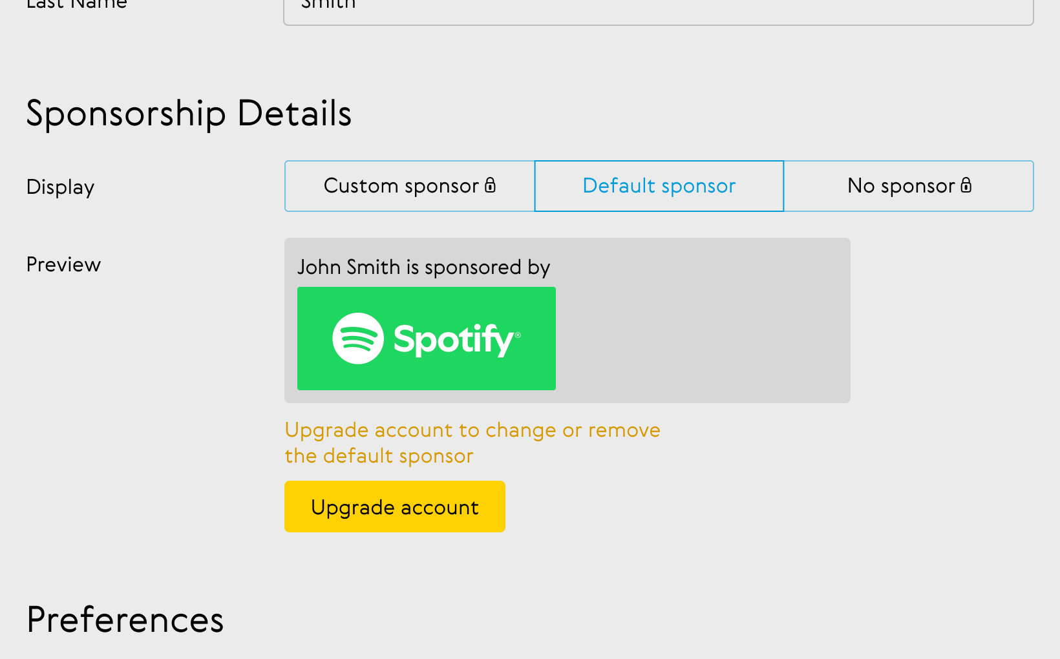The height and width of the screenshot is (659, 1060).
Task: Click the white Spotify wordmark text
Action: pyautogui.click(x=453, y=340)
